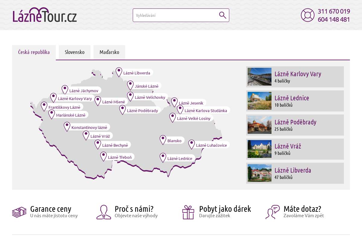Click the Jánské Lázně map pin
Viewport: 362px width, 241px height.
pos(130,85)
